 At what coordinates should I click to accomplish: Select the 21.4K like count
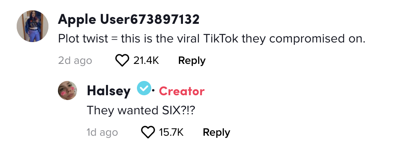[146, 61]
